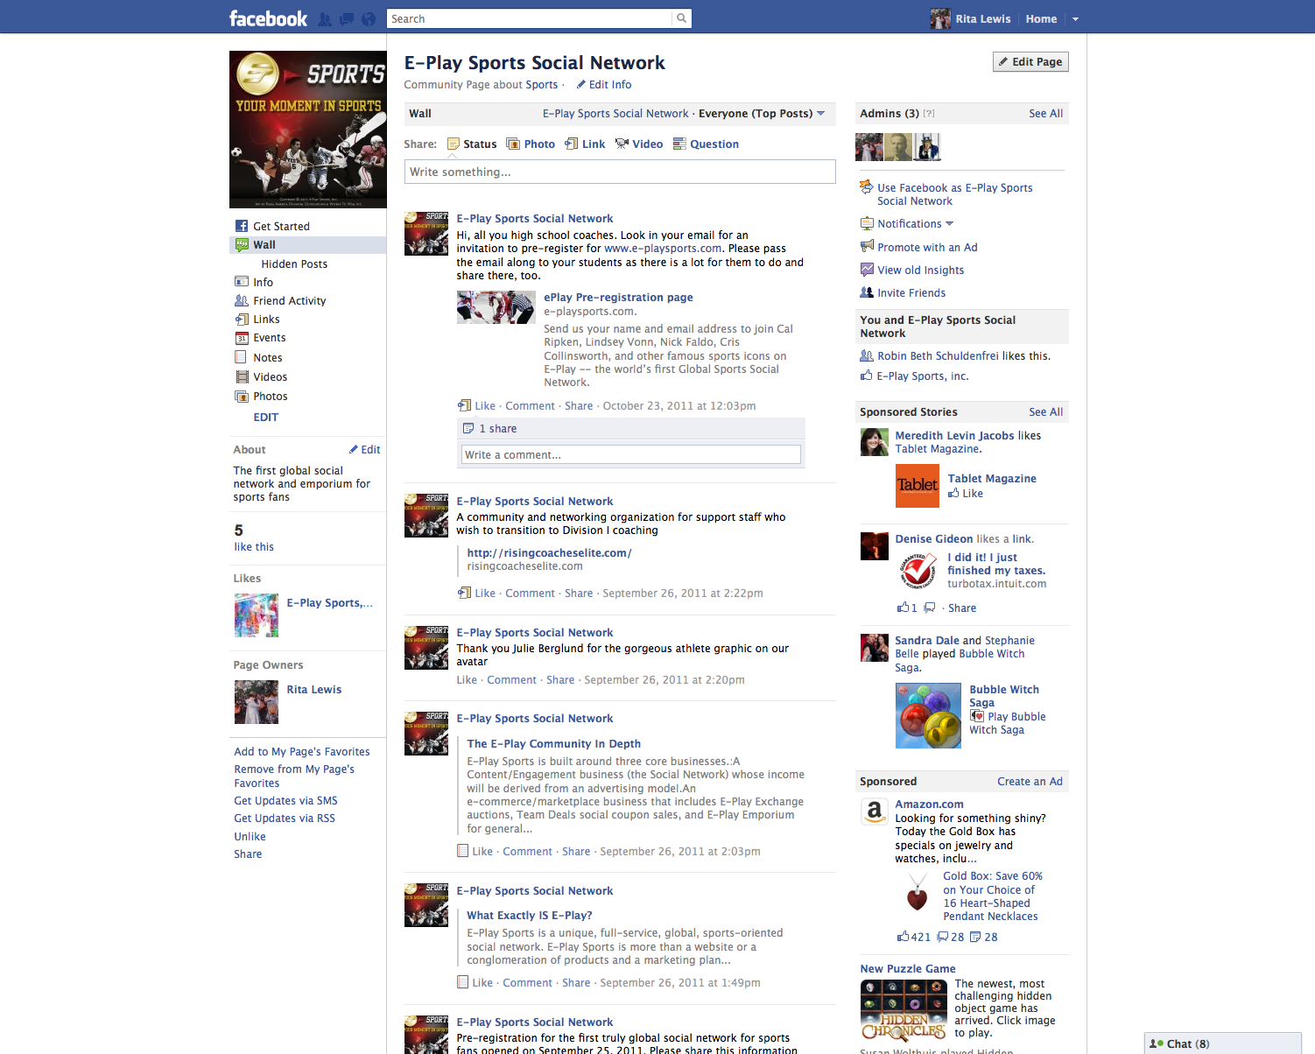Click the facebook logo
1315x1054 pixels.
pyautogui.click(x=268, y=18)
